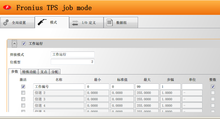Collapse the 工作运行 section

click(14, 44)
